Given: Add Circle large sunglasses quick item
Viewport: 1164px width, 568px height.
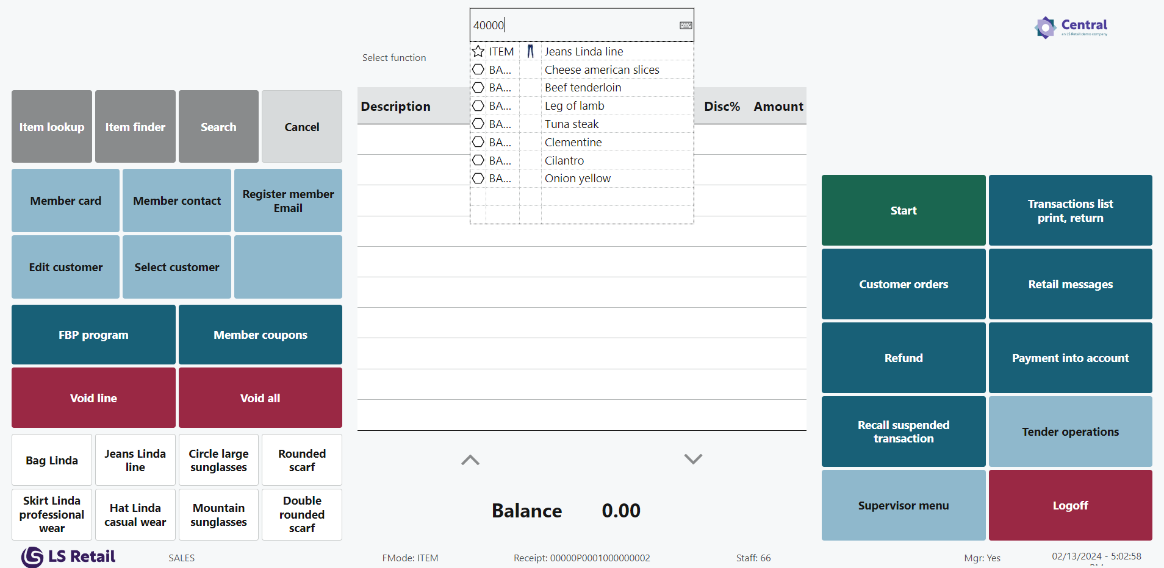Looking at the screenshot, I should point(218,460).
